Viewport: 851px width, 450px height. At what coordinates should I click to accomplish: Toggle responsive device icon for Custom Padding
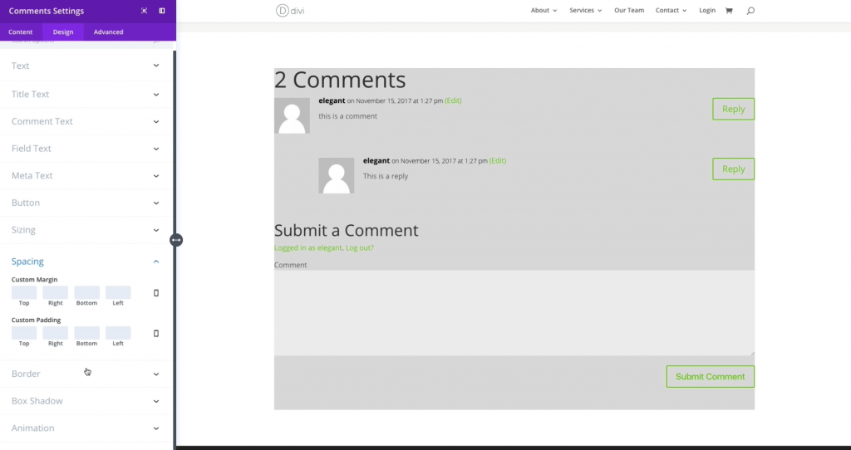click(155, 334)
